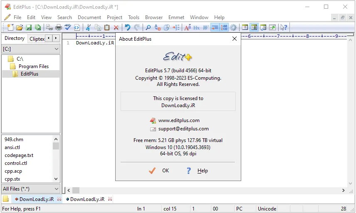Create a new document from the toolbar
This screenshot has width=356, height=213.
click(10, 27)
